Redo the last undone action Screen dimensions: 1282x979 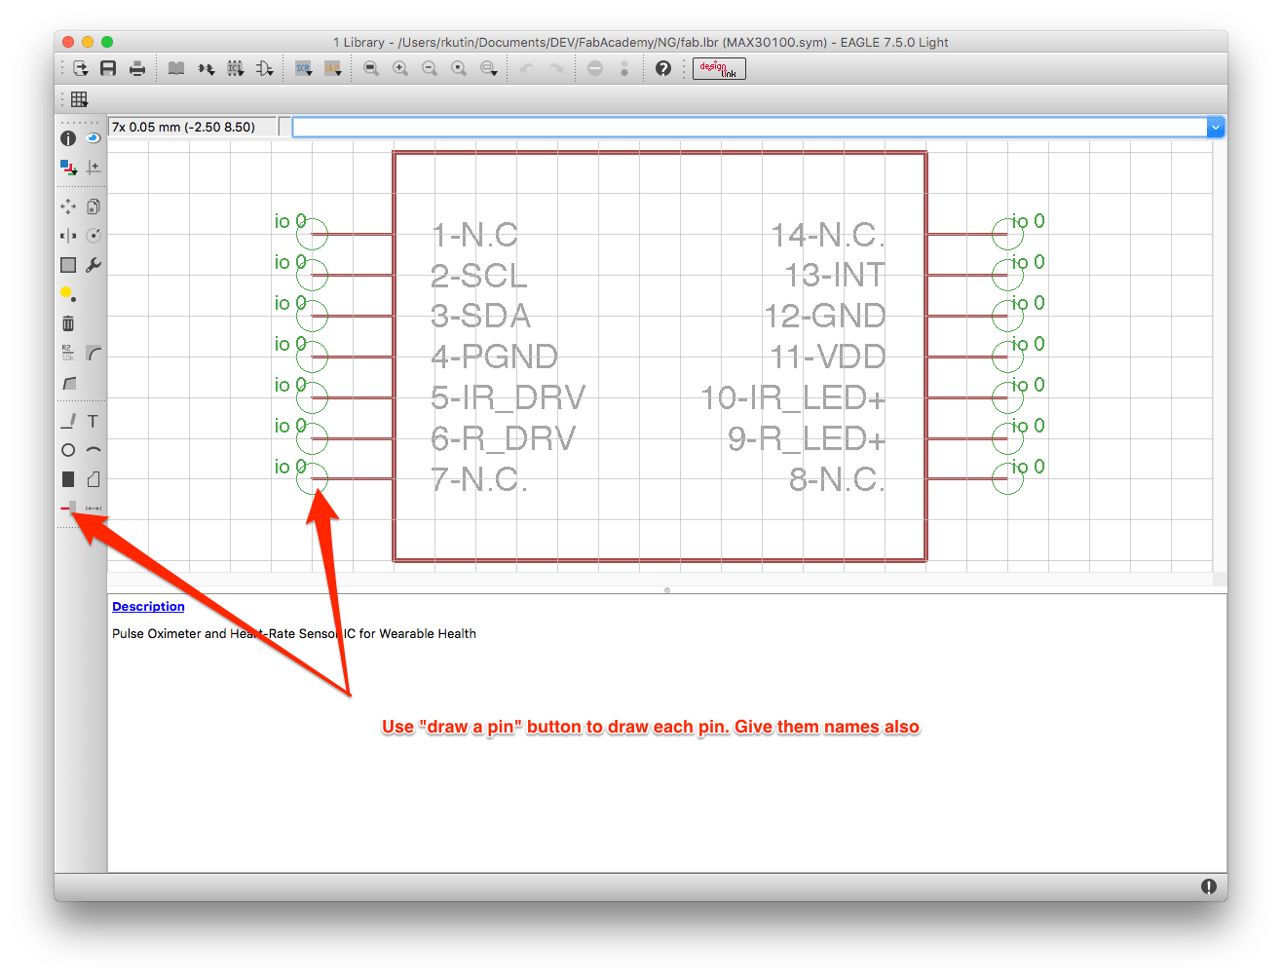point(556,68)
